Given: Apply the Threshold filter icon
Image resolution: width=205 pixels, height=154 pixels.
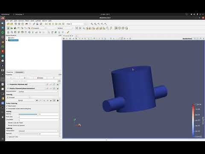Looking at the screenshot, I should point(22,32).
